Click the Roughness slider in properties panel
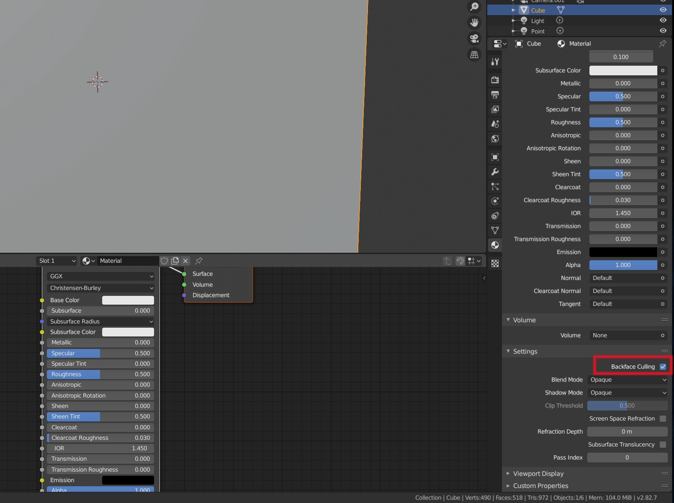 pyautogui.click(x=623, y=122)
